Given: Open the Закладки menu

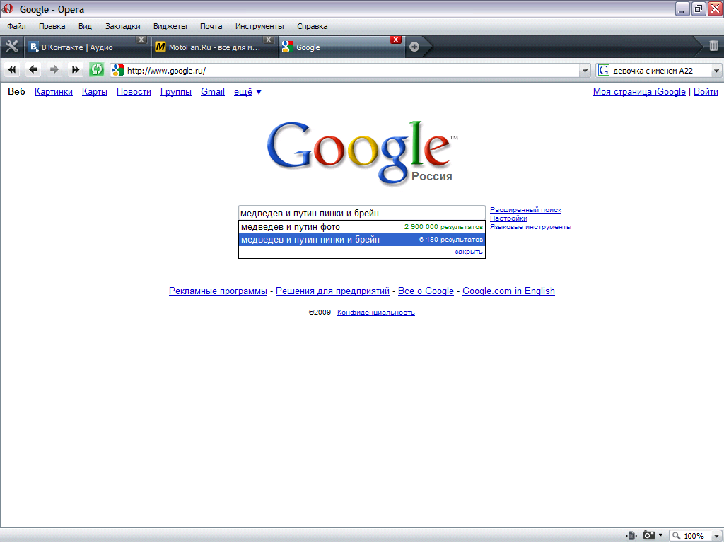Looking at the screenshot, I should pos(123,26).
